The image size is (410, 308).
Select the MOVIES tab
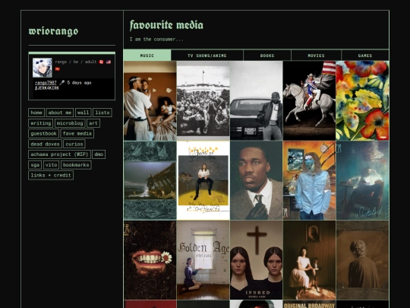pyautogui.click(x=316, y=56)
